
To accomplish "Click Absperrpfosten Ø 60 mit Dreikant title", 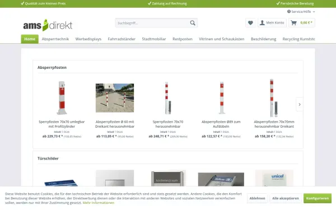I will (115, 124).
